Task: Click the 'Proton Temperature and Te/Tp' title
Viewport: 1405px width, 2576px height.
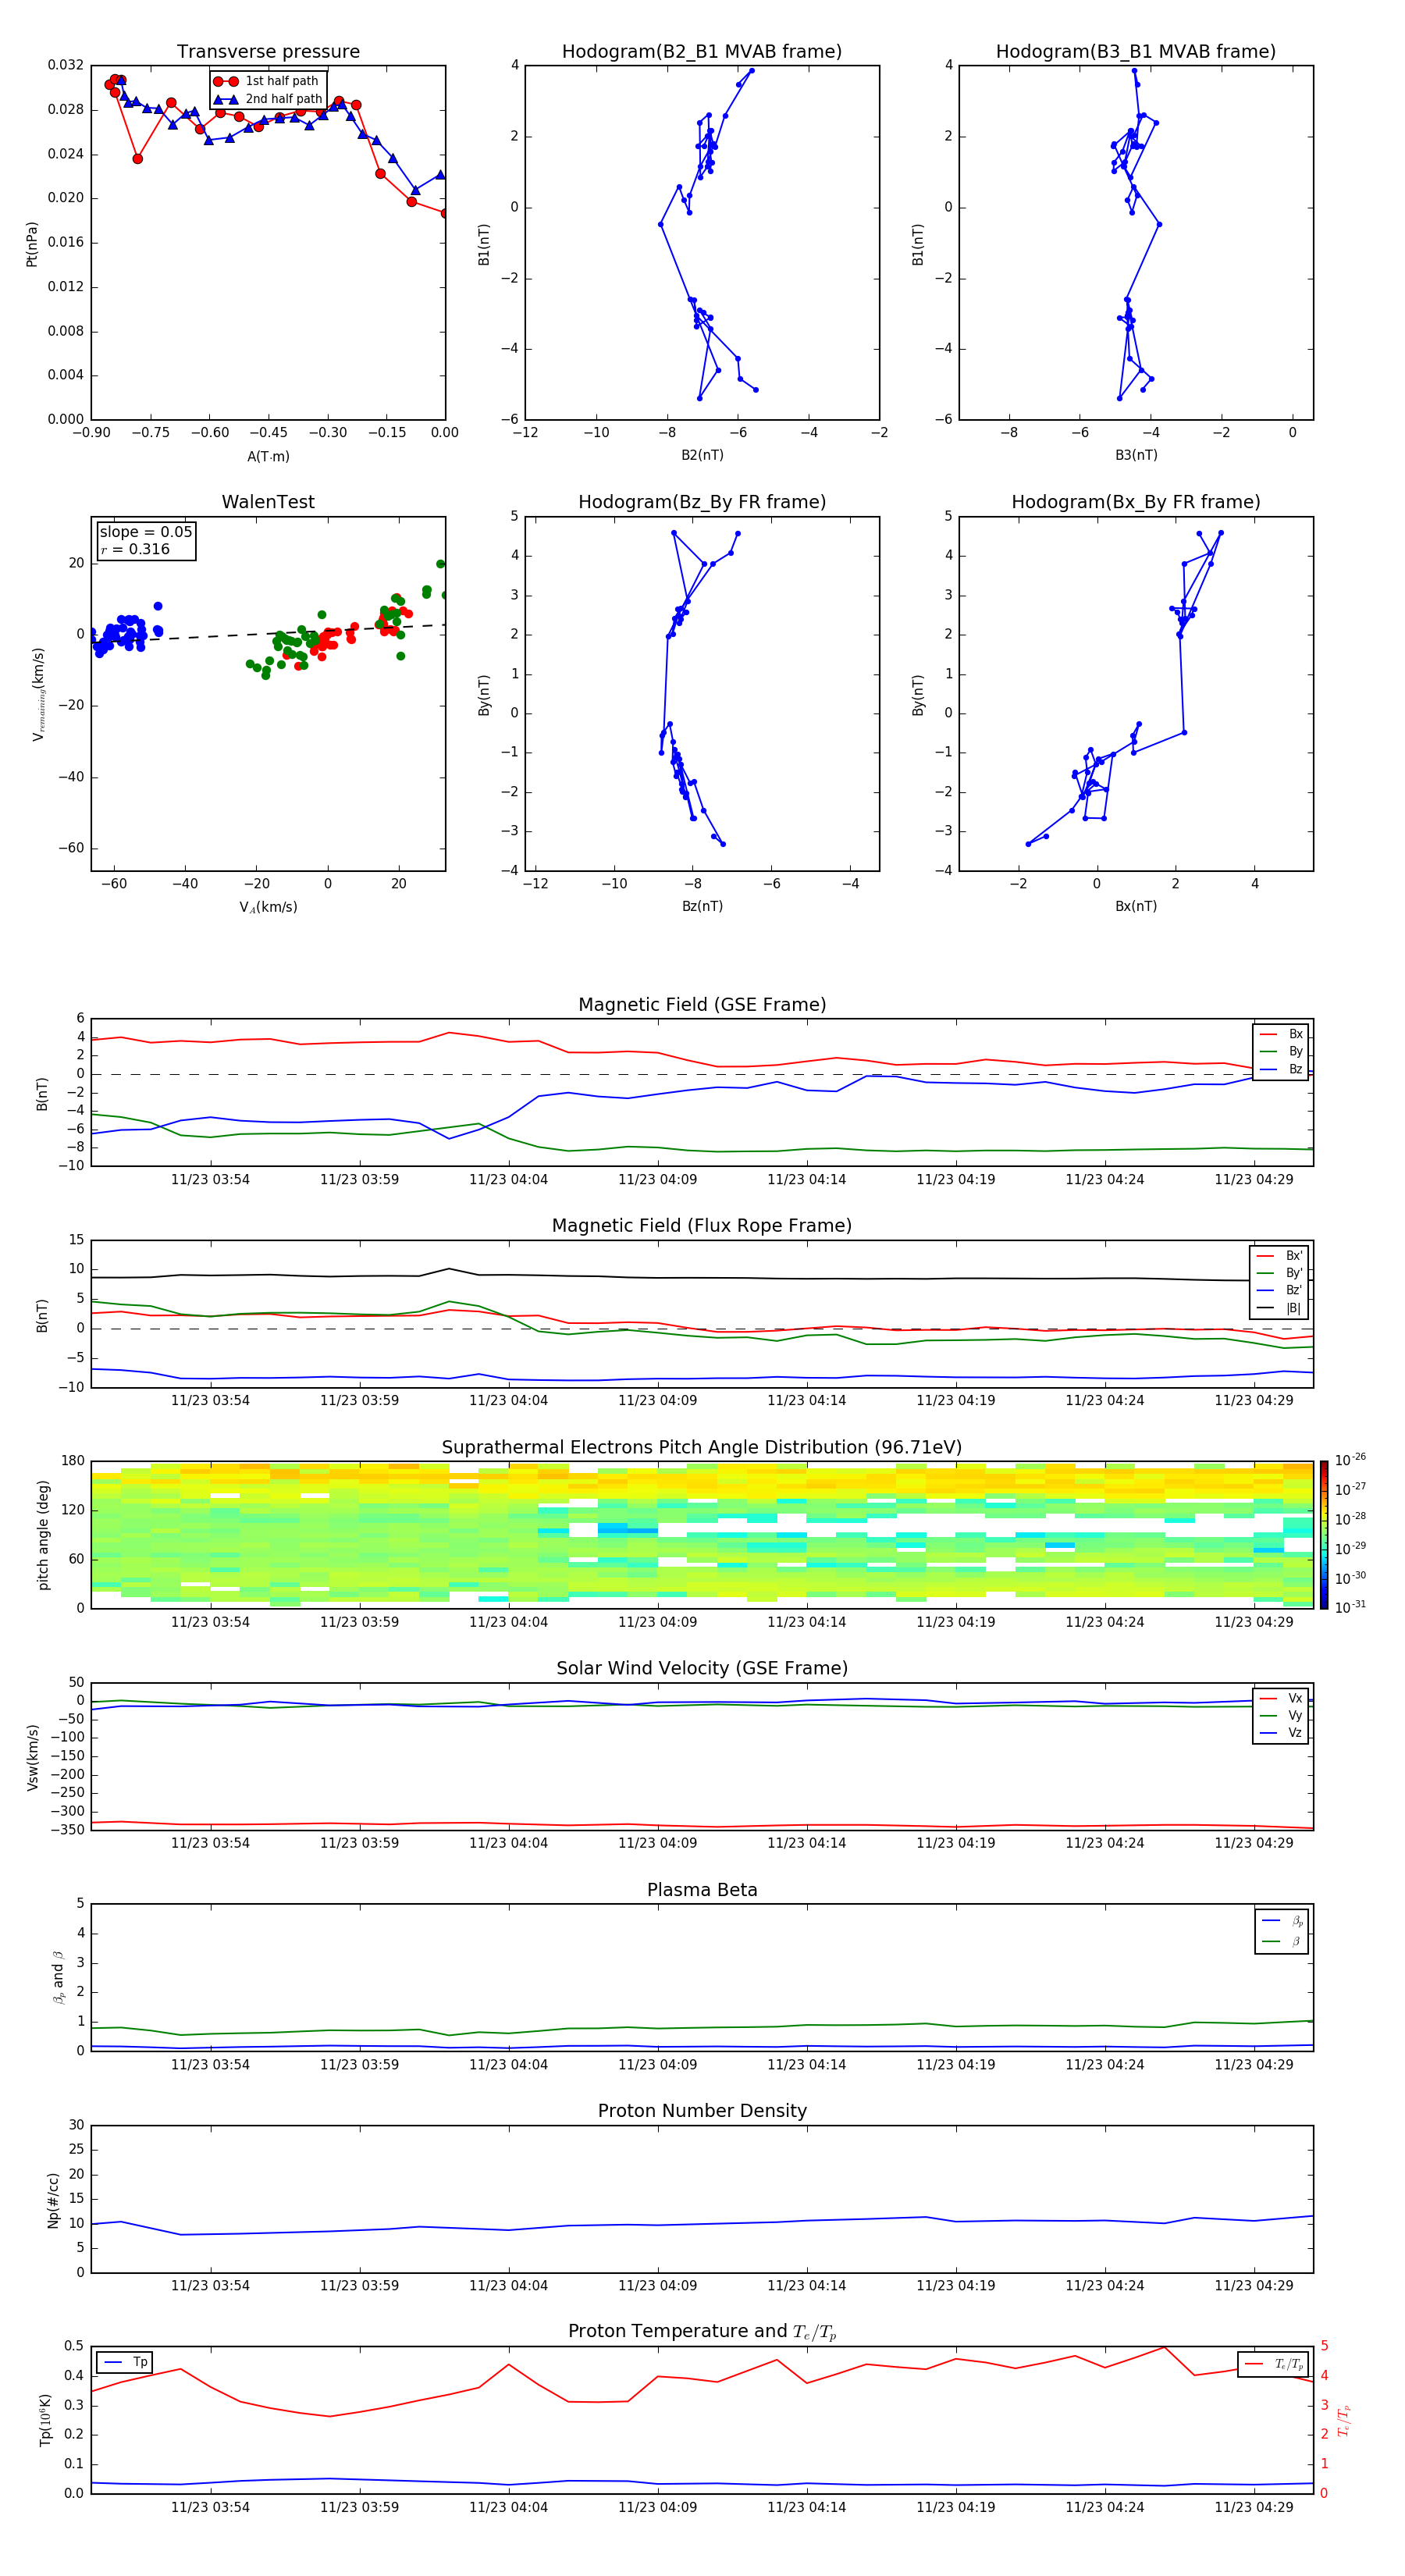Action: (x=702, y=2332)
